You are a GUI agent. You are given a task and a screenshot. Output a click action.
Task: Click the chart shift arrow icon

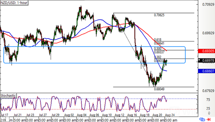pos(208,119)
